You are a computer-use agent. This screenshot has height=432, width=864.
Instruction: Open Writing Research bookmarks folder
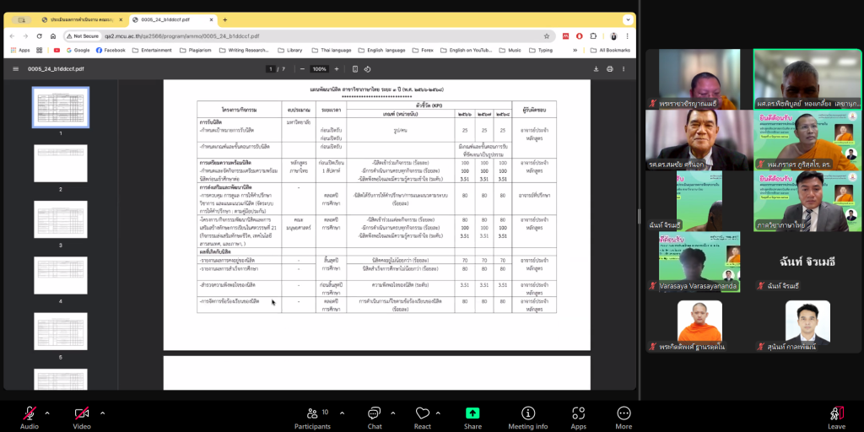click(244, 50)
